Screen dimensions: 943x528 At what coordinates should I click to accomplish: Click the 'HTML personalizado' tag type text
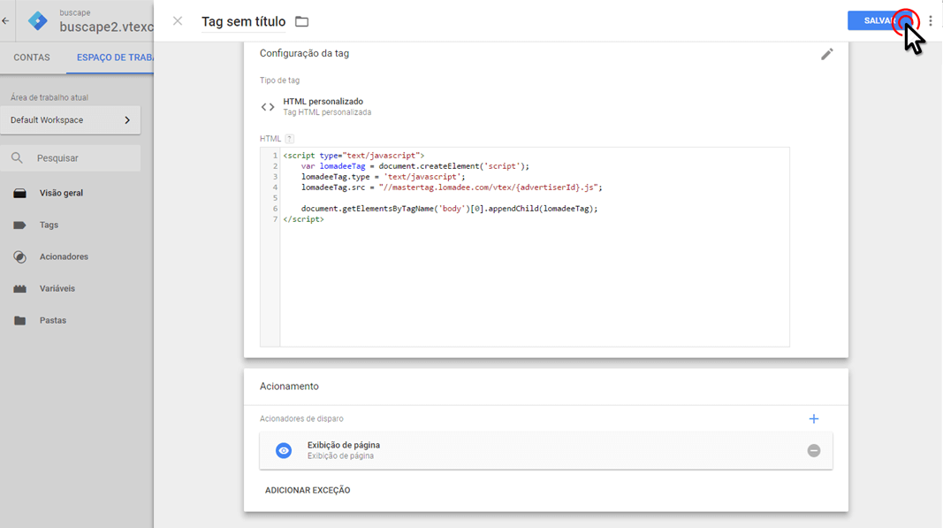(323, 102)
